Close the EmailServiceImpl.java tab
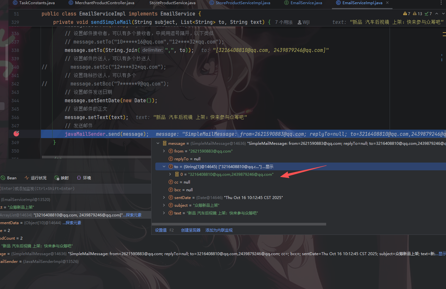This screenshot has height=289, width=446. [x=387, y=3]
